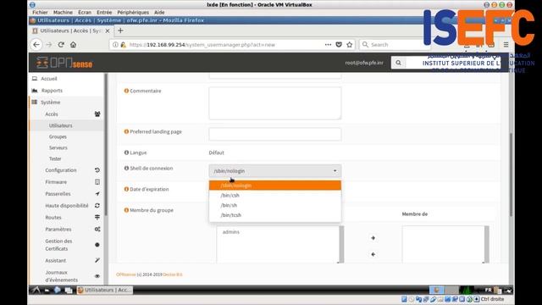
Task: Open the Machine menu in VirtualBox
Action: [x=63, y=12]
